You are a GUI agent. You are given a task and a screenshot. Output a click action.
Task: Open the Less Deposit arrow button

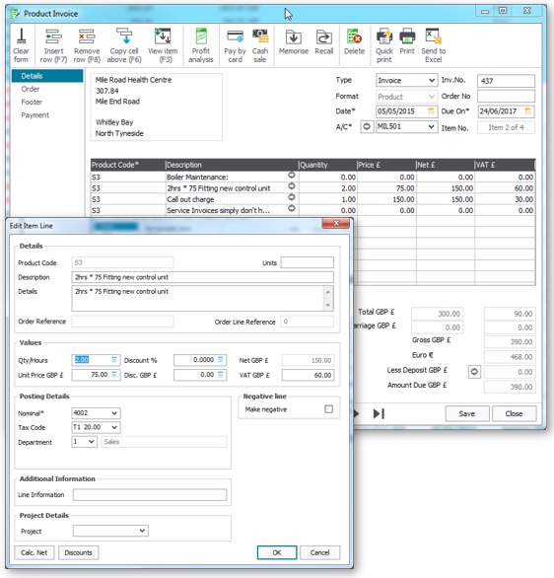click(474, 372)
